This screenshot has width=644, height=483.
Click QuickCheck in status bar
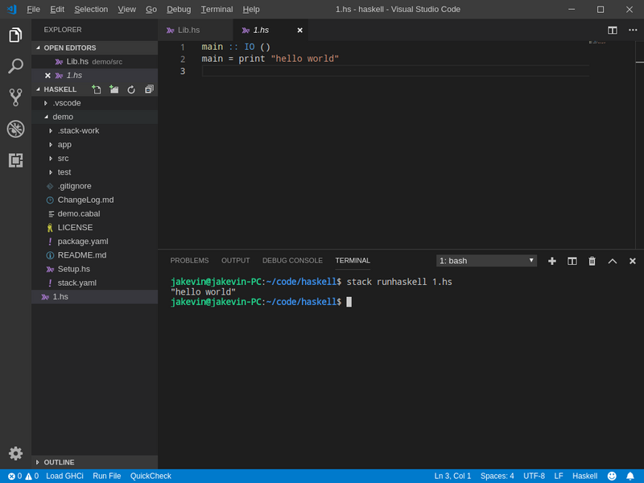pos(151,476)
